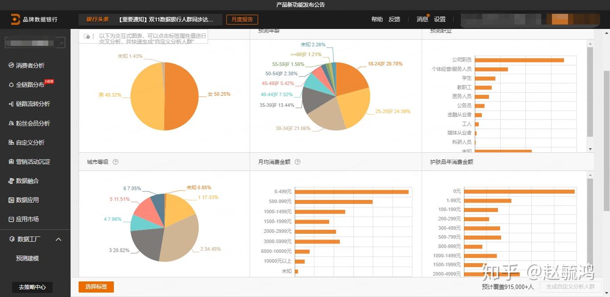Screen dimensions: 610x297
Task: Select 银行头条 tab label
Action: 97,19
